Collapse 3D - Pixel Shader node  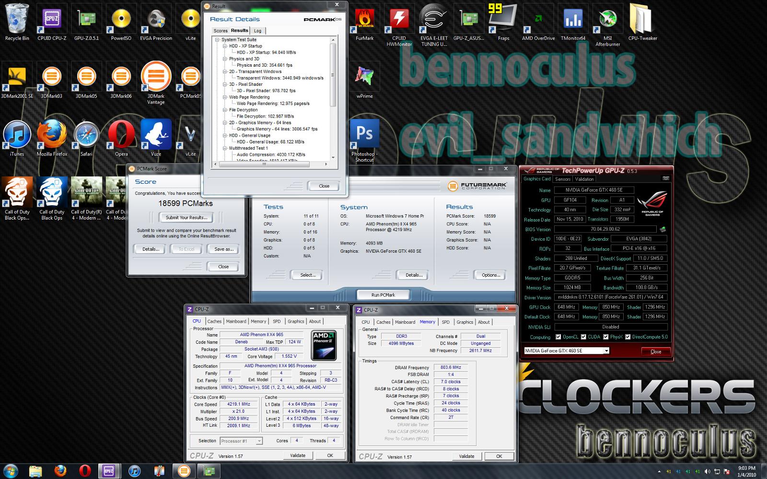coord(225,84)
